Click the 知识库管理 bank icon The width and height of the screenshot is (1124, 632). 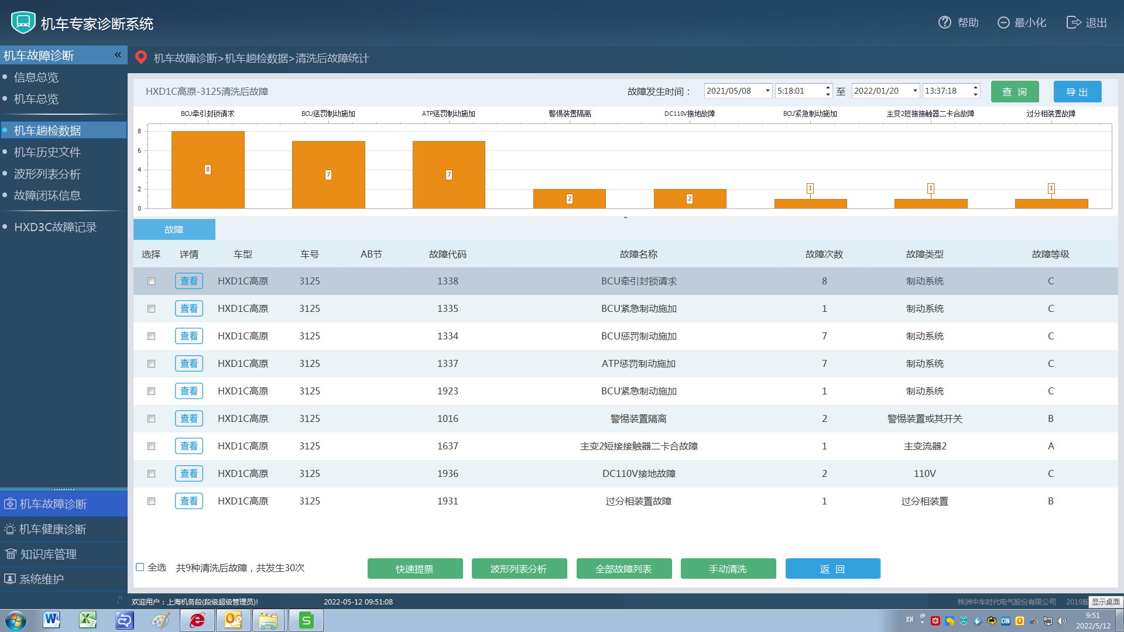coord(11,554)
